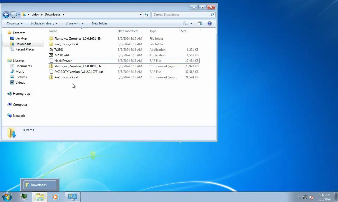
Task: Select the Downloads taskbar preview thumbnail
Action: (x=40, y=185)
